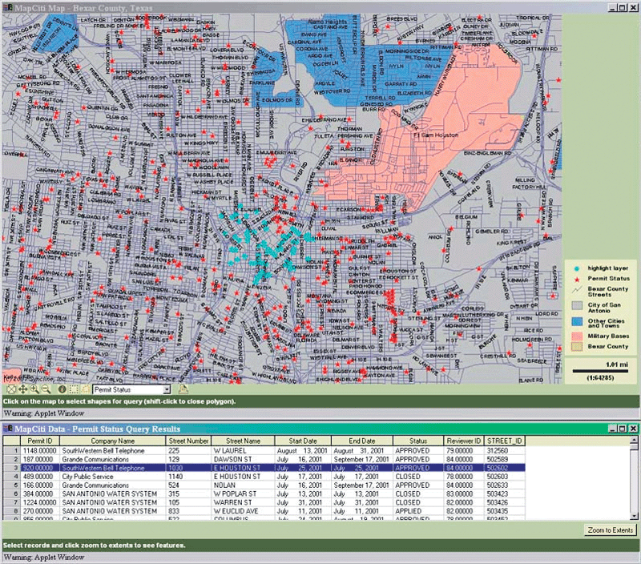Screen dimensions: 641x564
Task: Click the Reviewer ID column header
Action: tap(464, 441)
